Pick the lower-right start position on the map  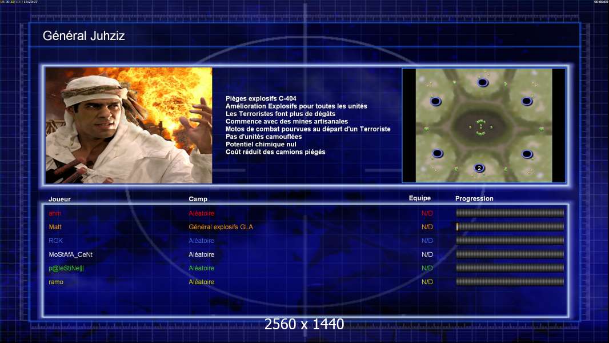pyautogui.click(x=527, y=154)
